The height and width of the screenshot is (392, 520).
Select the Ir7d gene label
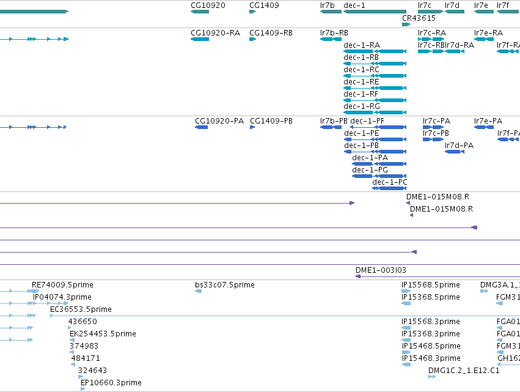[452, 6]
